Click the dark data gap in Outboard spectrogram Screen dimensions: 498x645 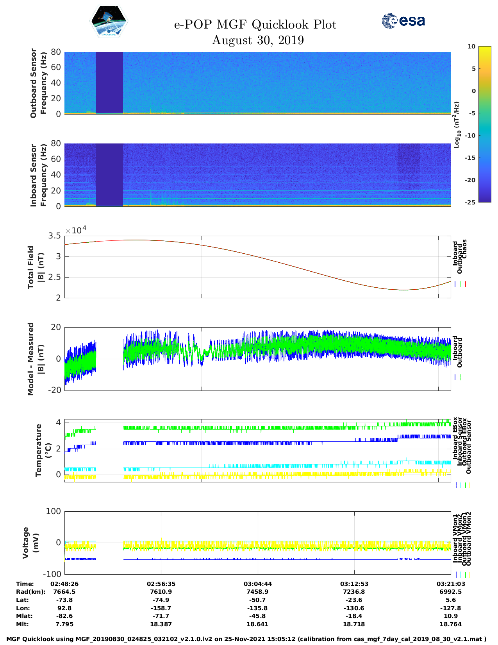tap(109, 82)
